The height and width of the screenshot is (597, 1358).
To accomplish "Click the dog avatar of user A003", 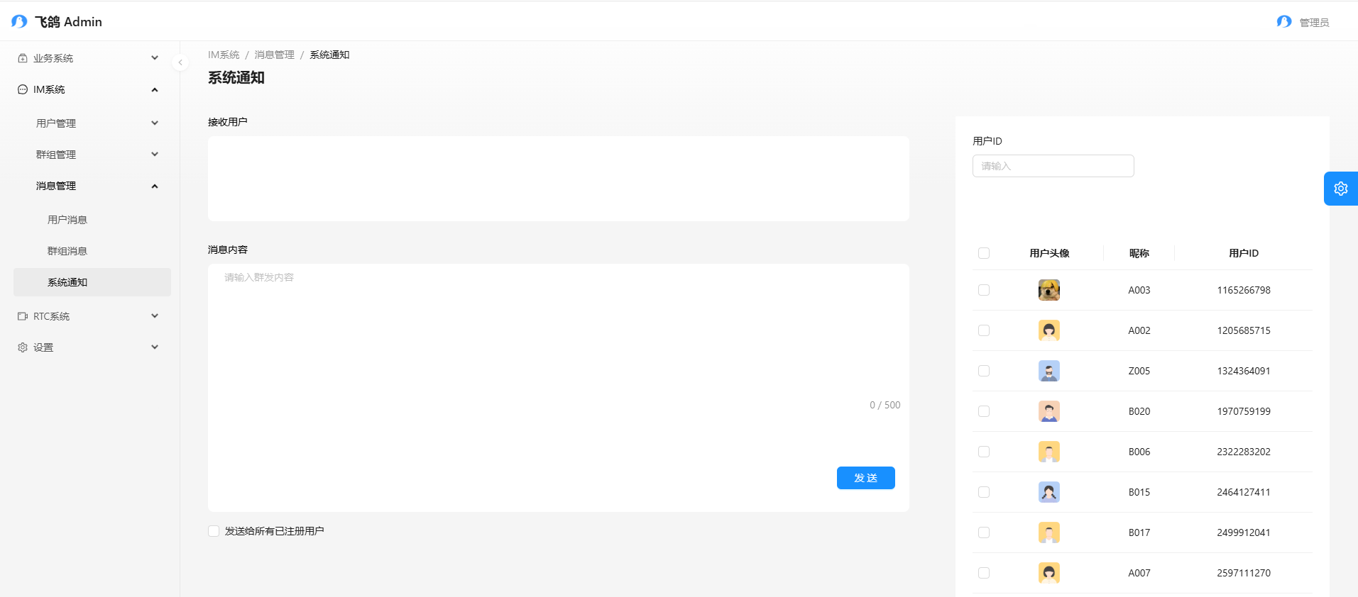I will click(1048, 290).
